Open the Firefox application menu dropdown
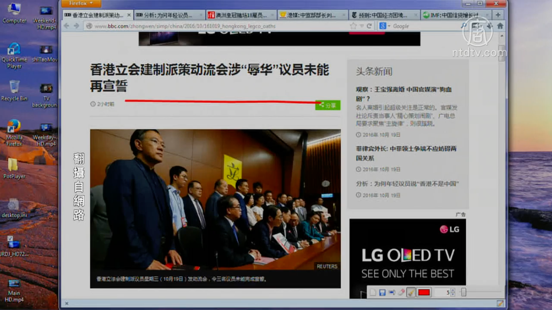The width and height of the screenshot is (552, 310). (x=81, y=3)
